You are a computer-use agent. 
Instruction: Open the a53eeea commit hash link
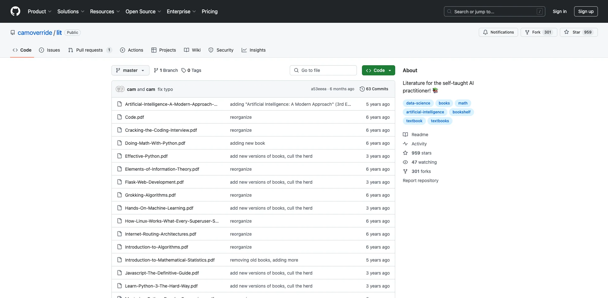(x=319, y=89)
